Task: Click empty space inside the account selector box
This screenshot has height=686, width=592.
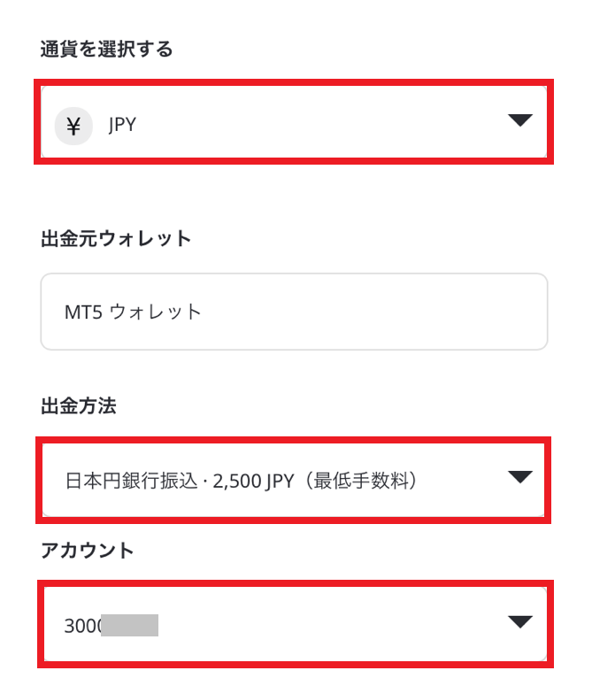Action: [333, 625]
